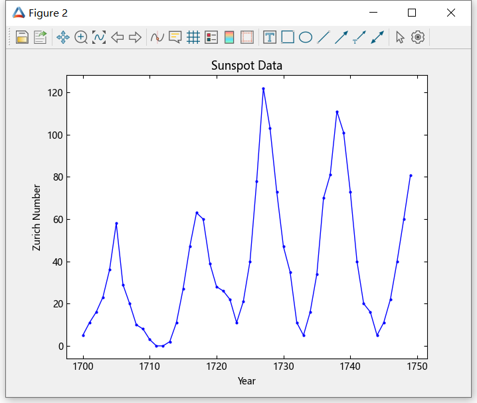Select the Pan (four-arrow) tool

(x=63, y=37)
